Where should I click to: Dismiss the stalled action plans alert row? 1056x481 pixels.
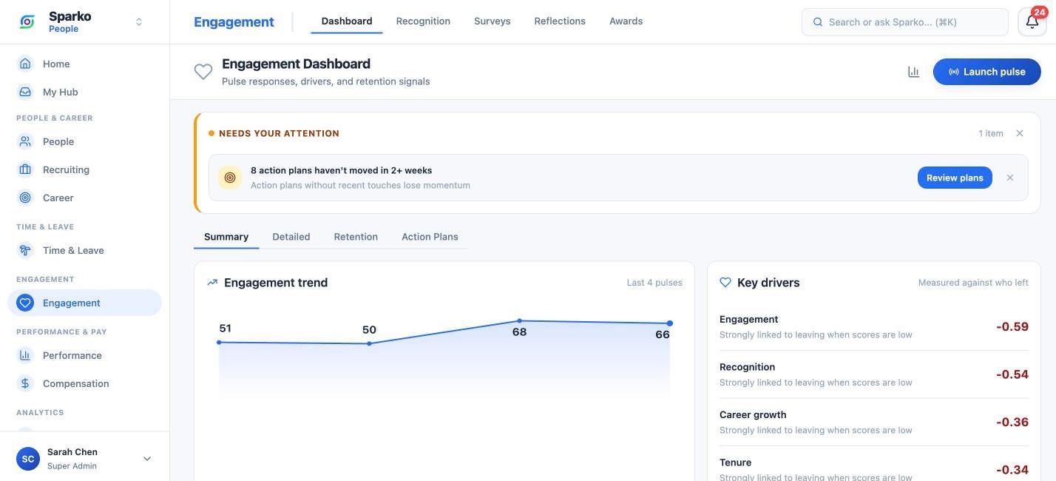point(1010,178)
